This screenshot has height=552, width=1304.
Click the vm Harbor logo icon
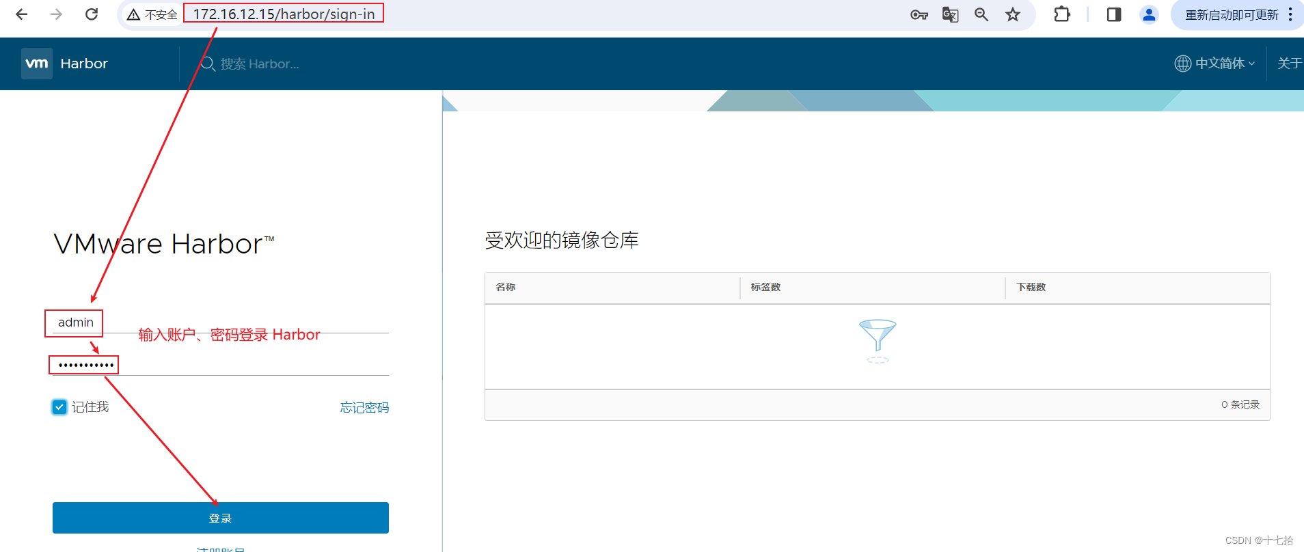point(37,64)
